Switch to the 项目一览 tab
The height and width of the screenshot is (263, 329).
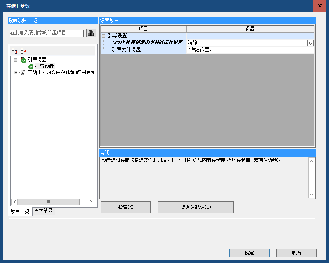click(x=20, y=211)
